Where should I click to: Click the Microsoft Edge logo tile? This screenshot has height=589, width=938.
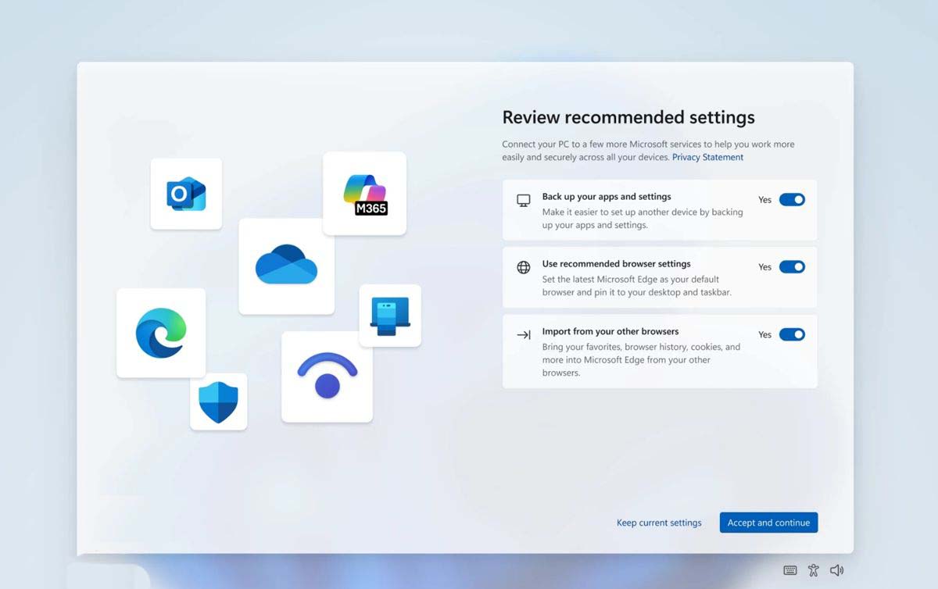tap(161, 333)
